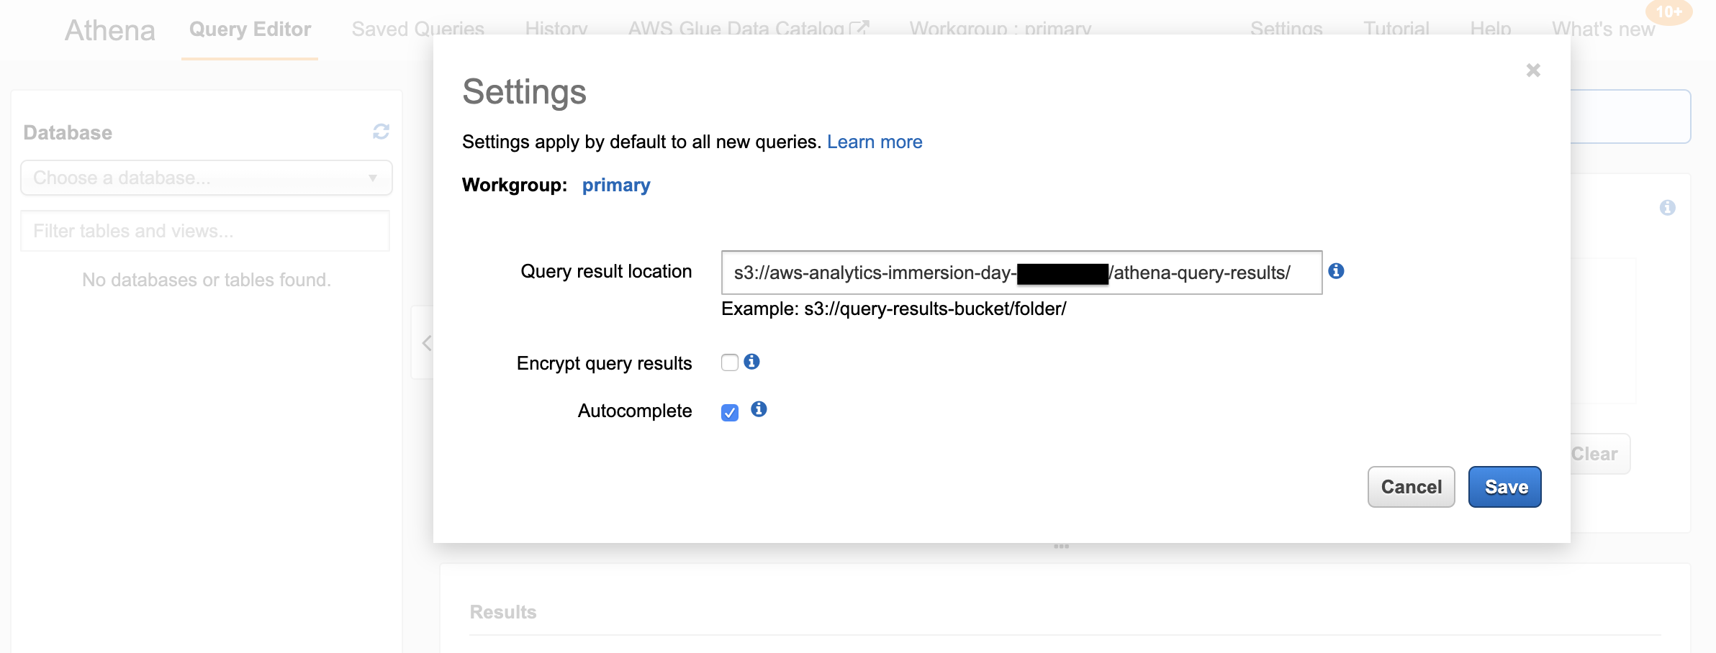The width and height of the screenshot is (1716, 653).
Task: Open the Choose a database dropdown
Action: click(207, 178)
